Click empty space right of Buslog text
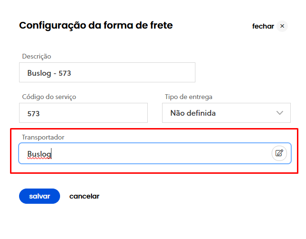The image size is (306, 239). 160,153
